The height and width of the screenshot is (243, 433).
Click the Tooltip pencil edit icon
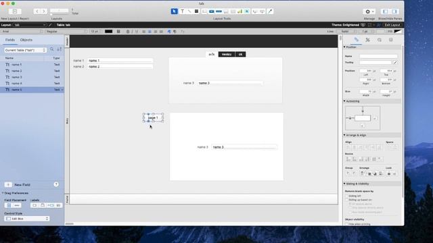tap(395, 63)
